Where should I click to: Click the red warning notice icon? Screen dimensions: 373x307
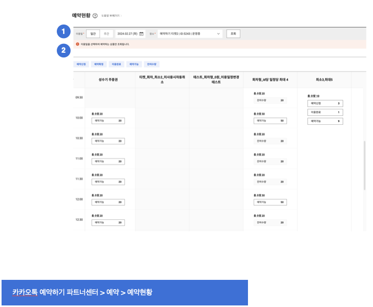[x=78, y=44]
